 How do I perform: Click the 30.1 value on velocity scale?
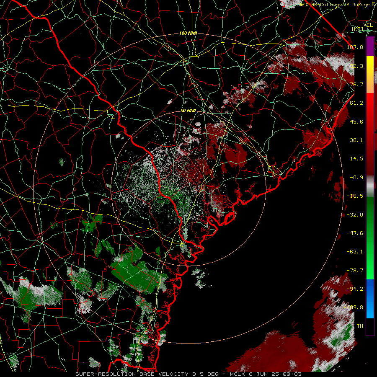[356, 140]
